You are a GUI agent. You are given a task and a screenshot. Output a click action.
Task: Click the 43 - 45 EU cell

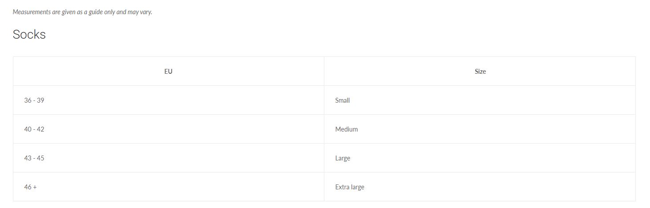click(34, 158)
